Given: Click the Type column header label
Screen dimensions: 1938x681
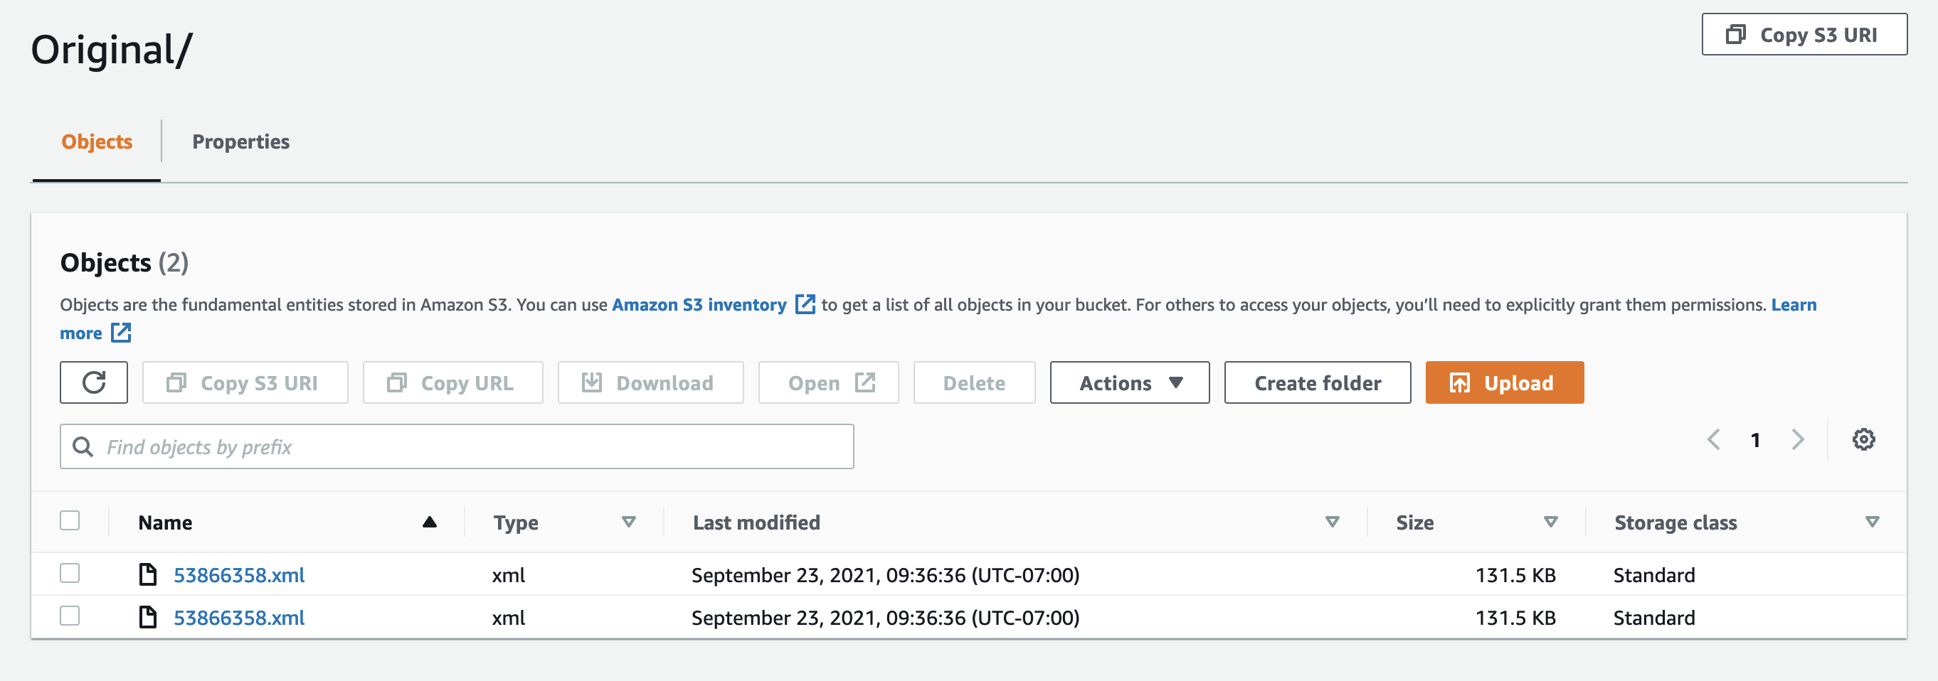Looking at the screenshot, I should coord(515,522).
